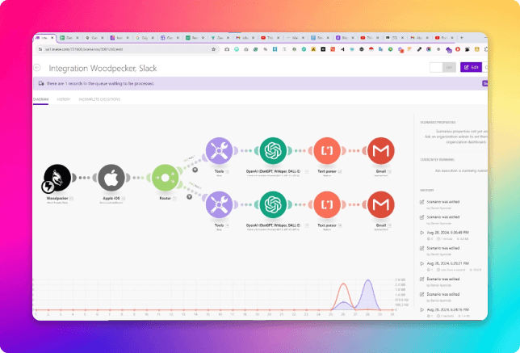The width and height of the screenshot is (520, 353).
Task: Click the scenario title 'Integration Woodpecker, Slack'
Action: click(103, 69)
